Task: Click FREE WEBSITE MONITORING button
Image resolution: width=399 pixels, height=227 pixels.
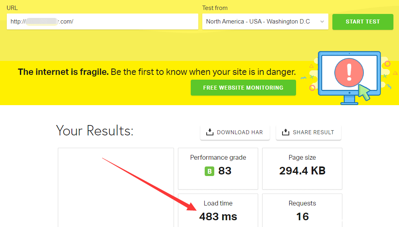Action: (x=243, y=88)
